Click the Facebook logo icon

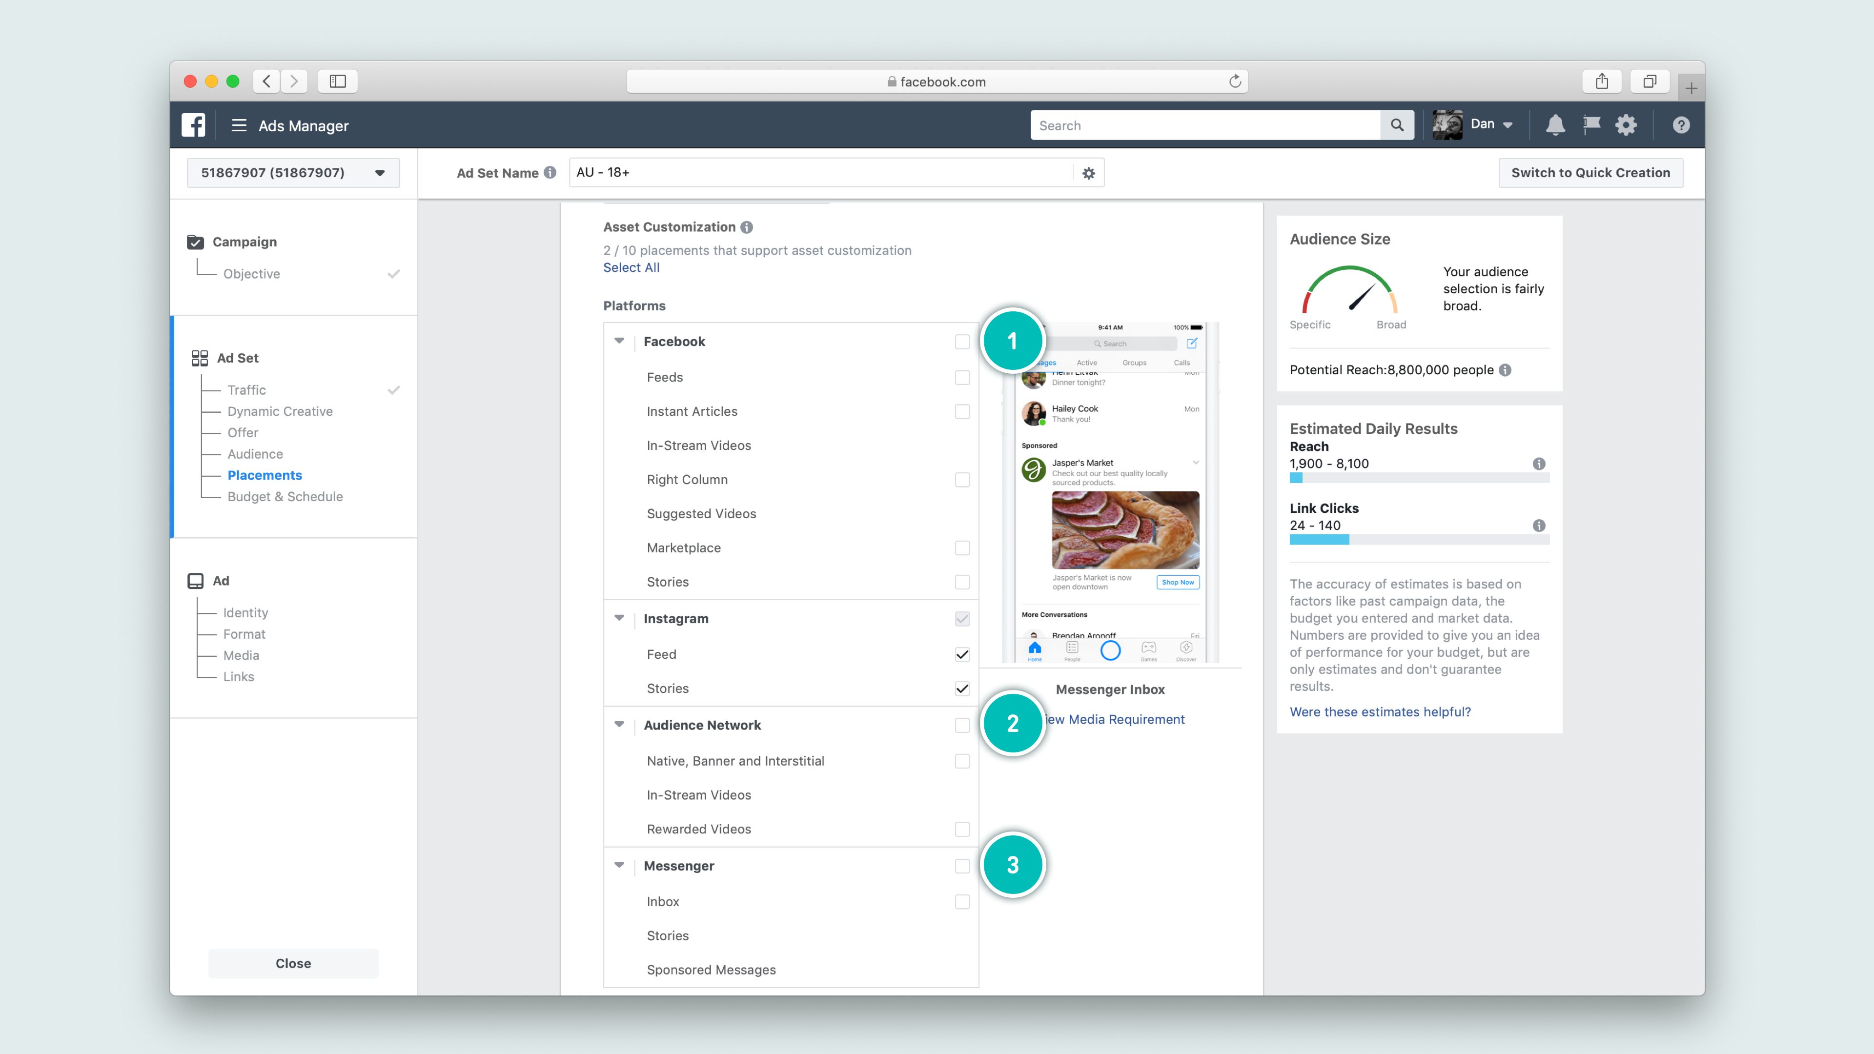(x=194, y=125)
